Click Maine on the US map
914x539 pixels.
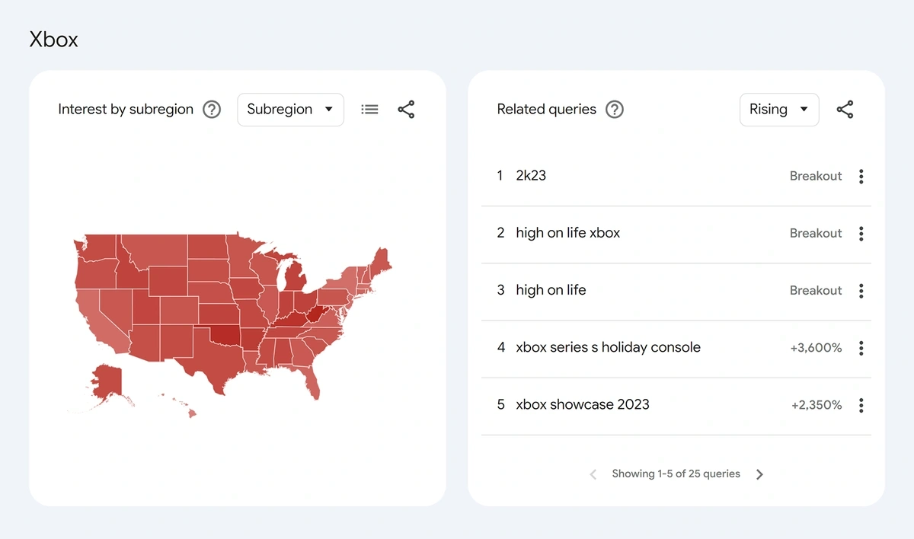(x=379, y=263)
